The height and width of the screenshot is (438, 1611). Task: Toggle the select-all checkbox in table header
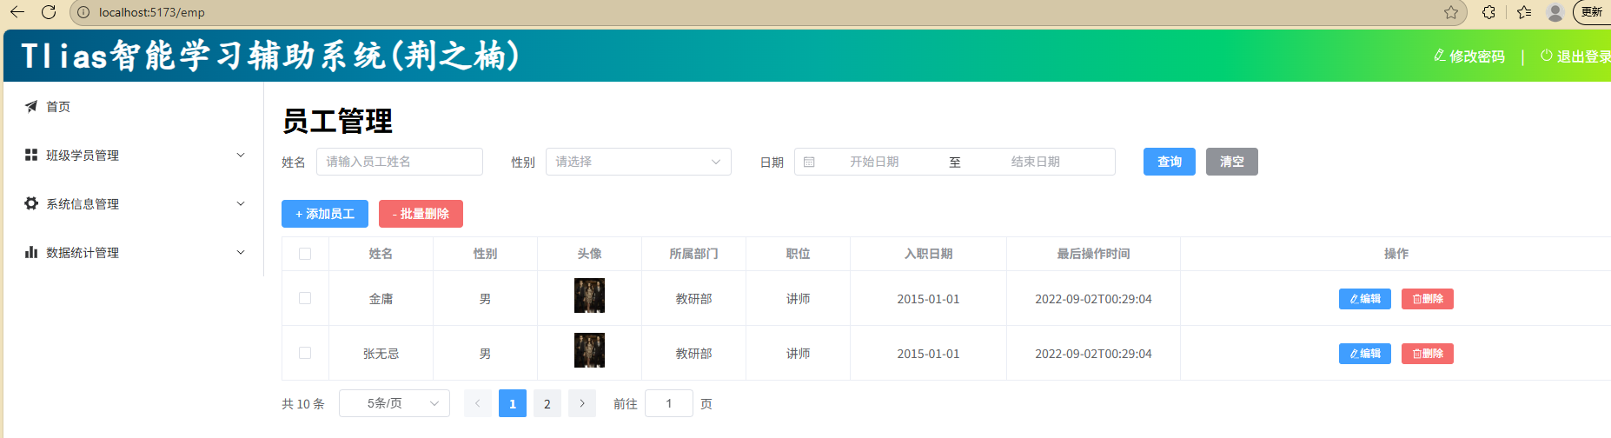point(305,254)
